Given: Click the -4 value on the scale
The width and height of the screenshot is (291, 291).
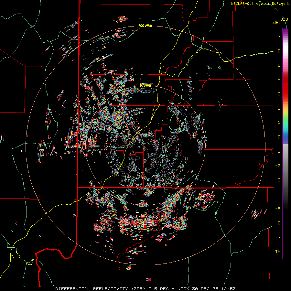Looking at the screenshot, I should point(278,194).
